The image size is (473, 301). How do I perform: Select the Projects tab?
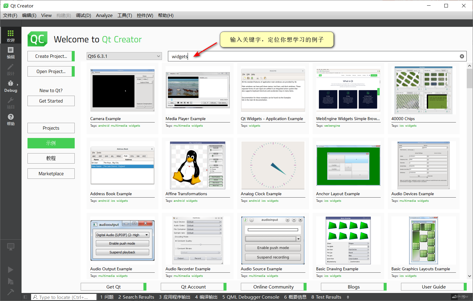51,128
